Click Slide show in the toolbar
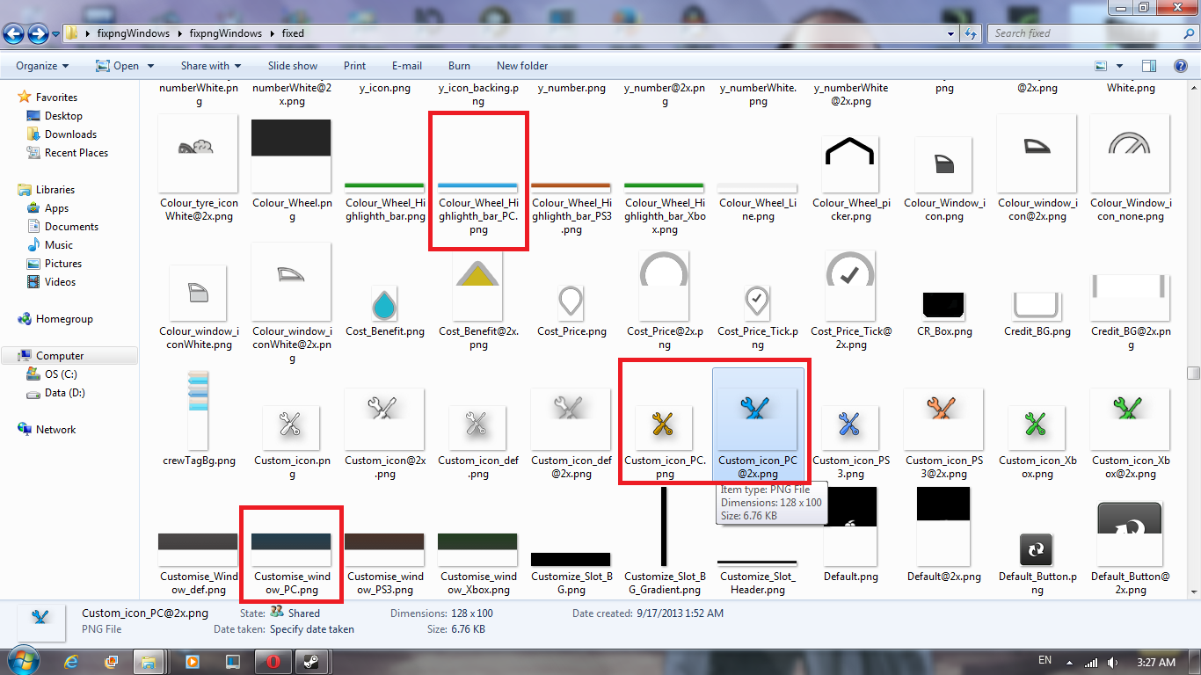This screenshot has height=675, width=1201. pos(293,66)
